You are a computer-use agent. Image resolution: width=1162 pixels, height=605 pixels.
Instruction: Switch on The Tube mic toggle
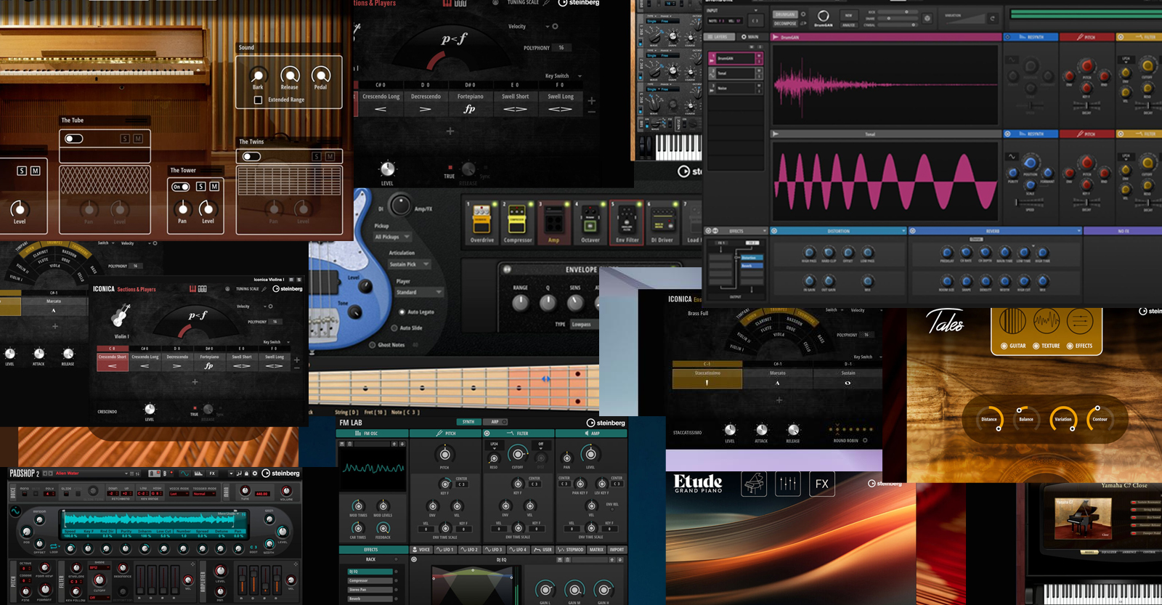click(x=74, y=139)
